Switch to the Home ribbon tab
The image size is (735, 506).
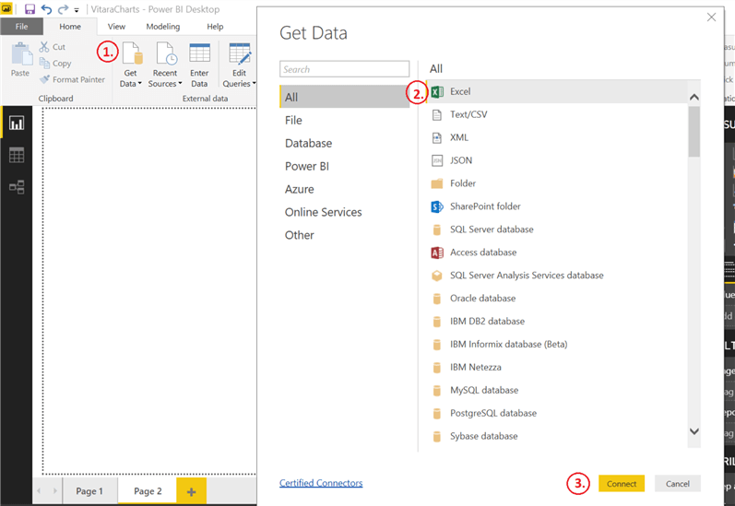click(70, 27)
